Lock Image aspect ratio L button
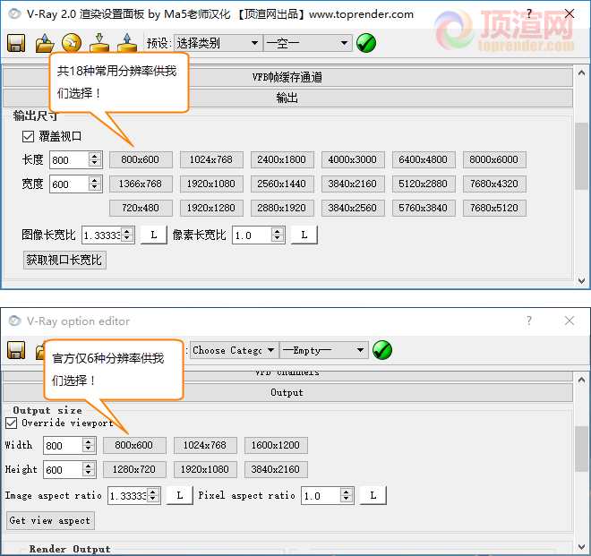Screen dimensions: 591x556 pyautogui.click(x=180, y=495)
